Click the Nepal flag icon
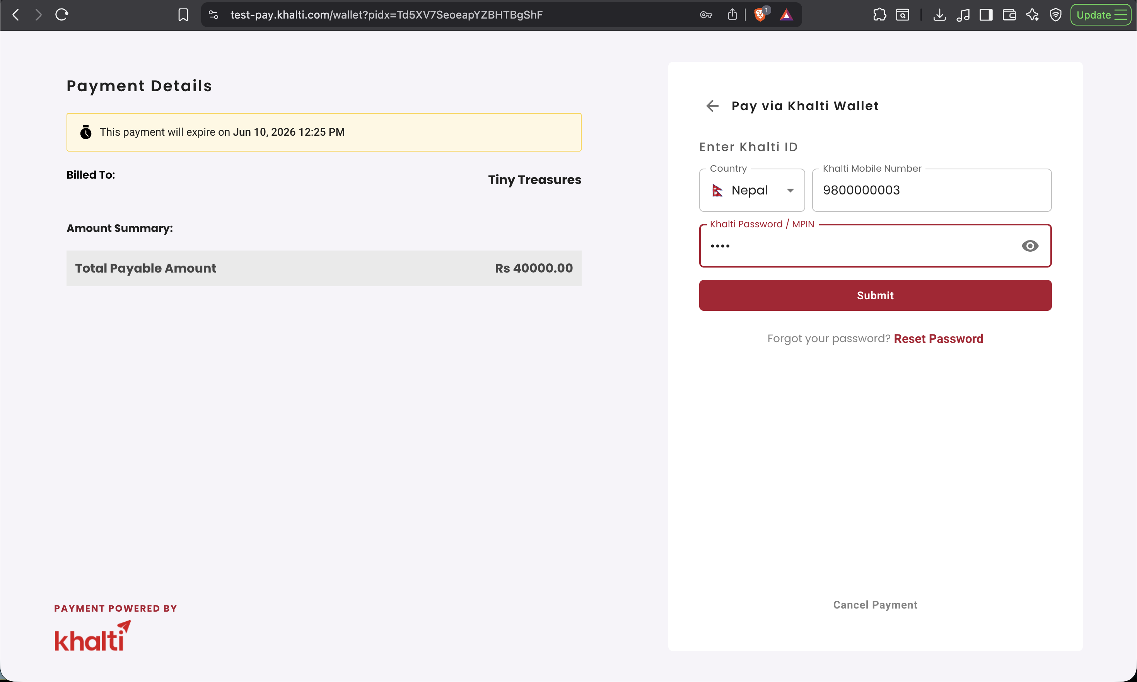The width and height of the screenshot is (1137, 682). pos(717,190)
